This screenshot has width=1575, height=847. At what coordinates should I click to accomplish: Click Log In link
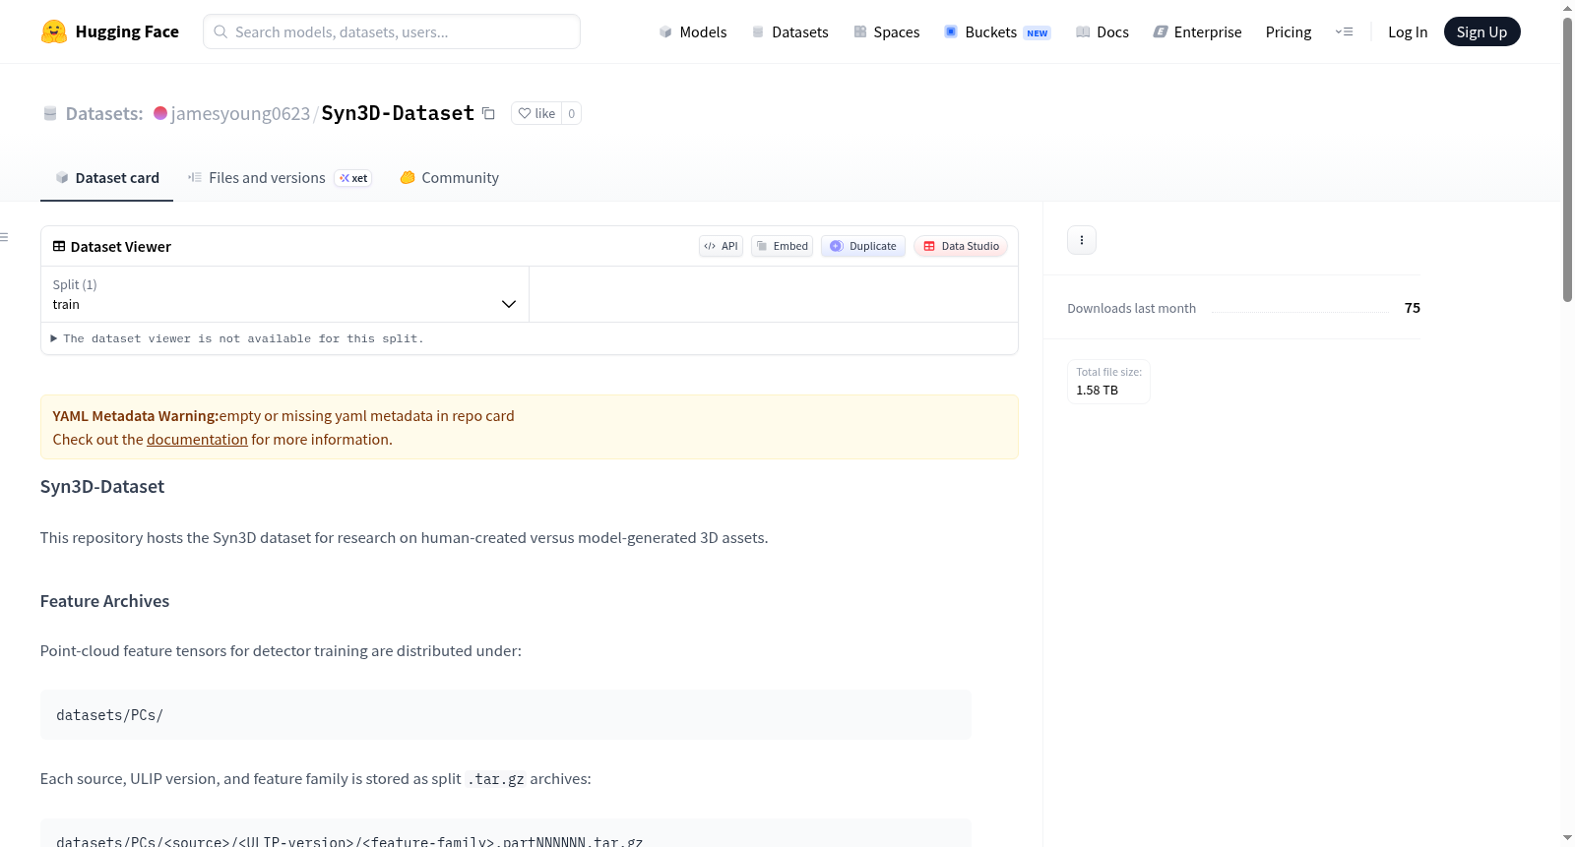[x=1408, y=31]
